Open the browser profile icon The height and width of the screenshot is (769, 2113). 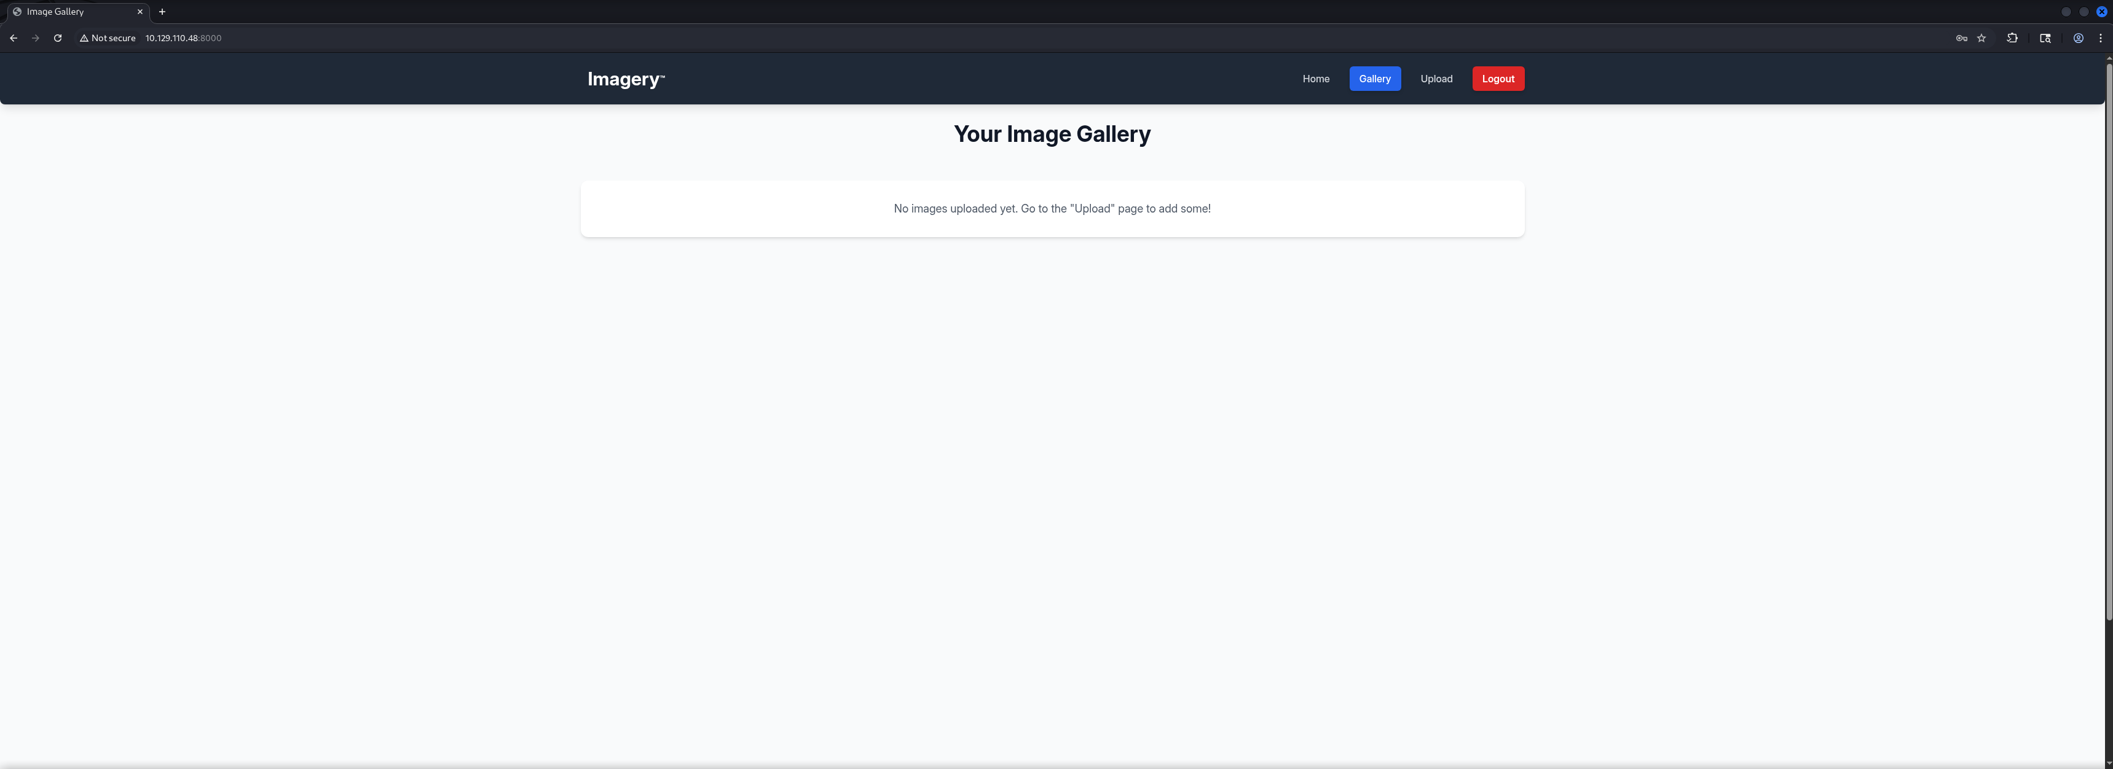[2078, 37]
